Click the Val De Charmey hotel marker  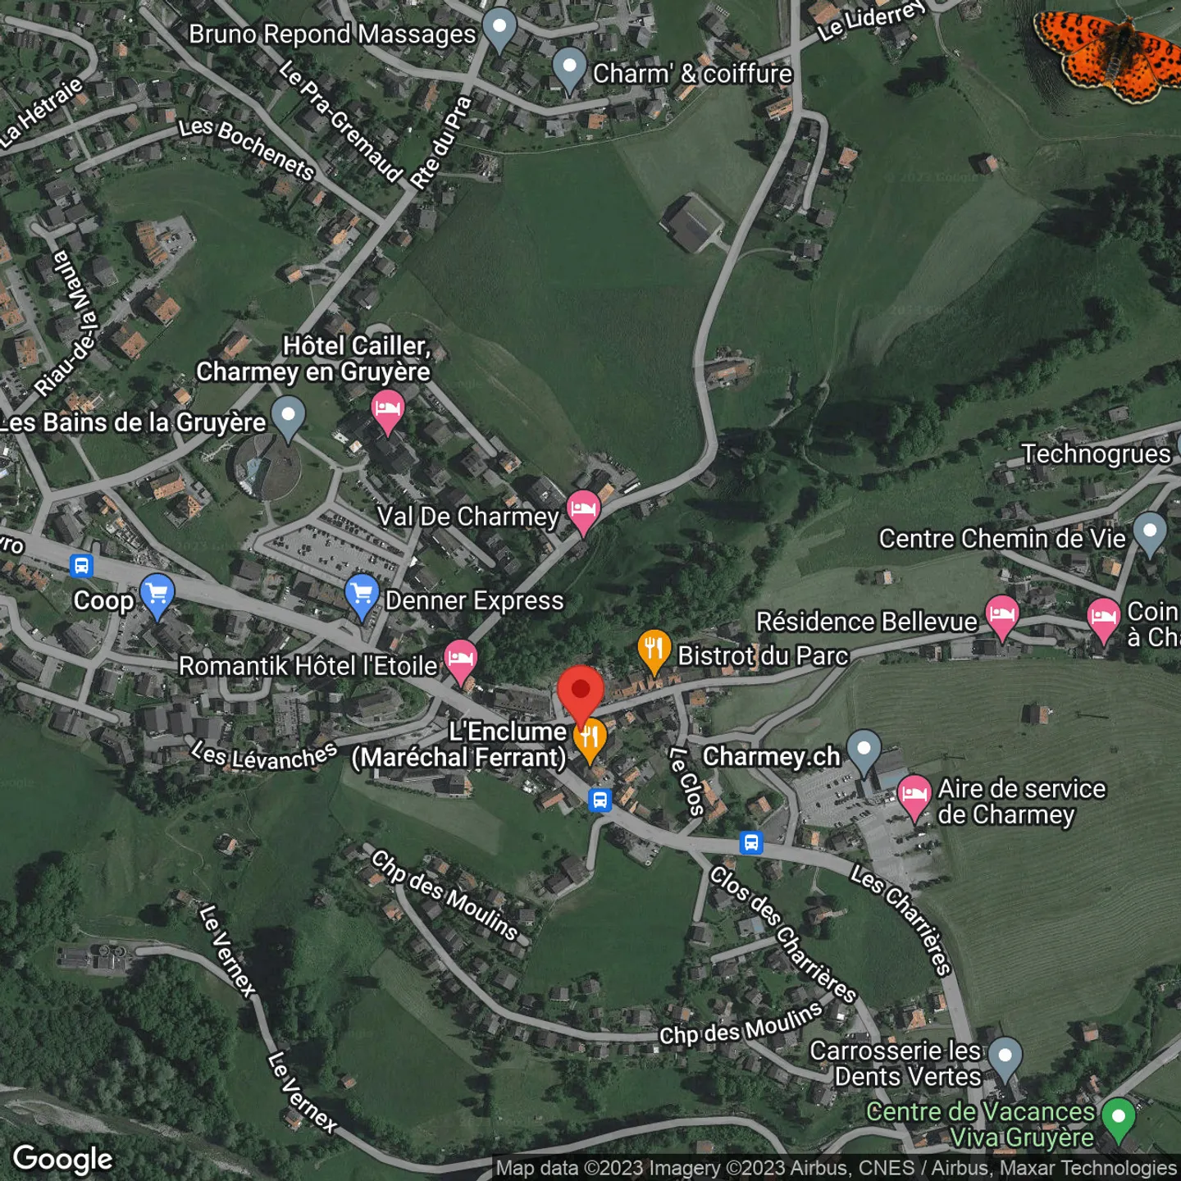pyautogui.click(x=583, y=513)
